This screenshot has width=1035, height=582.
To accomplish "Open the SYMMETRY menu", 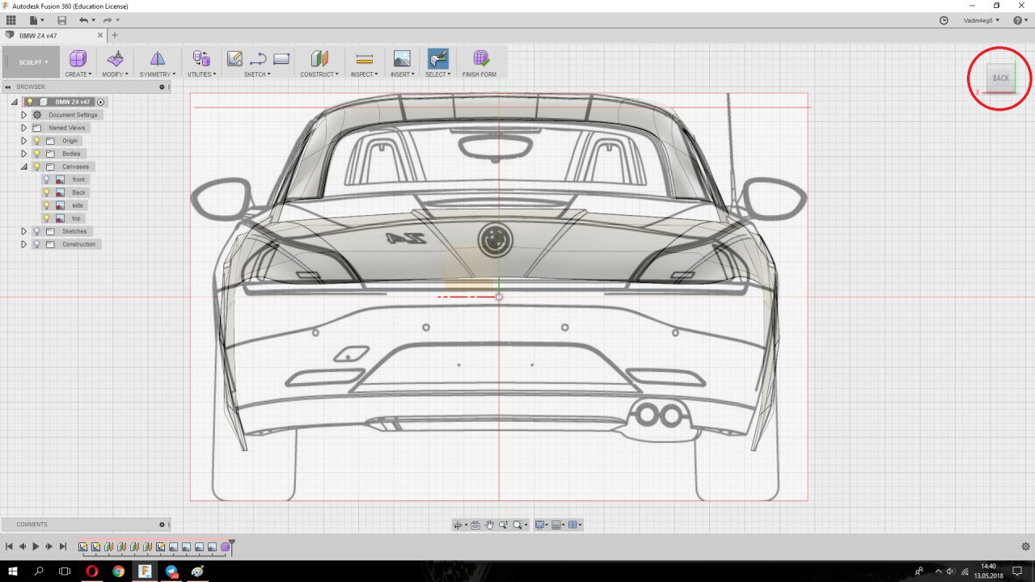I will coord(157,74).
